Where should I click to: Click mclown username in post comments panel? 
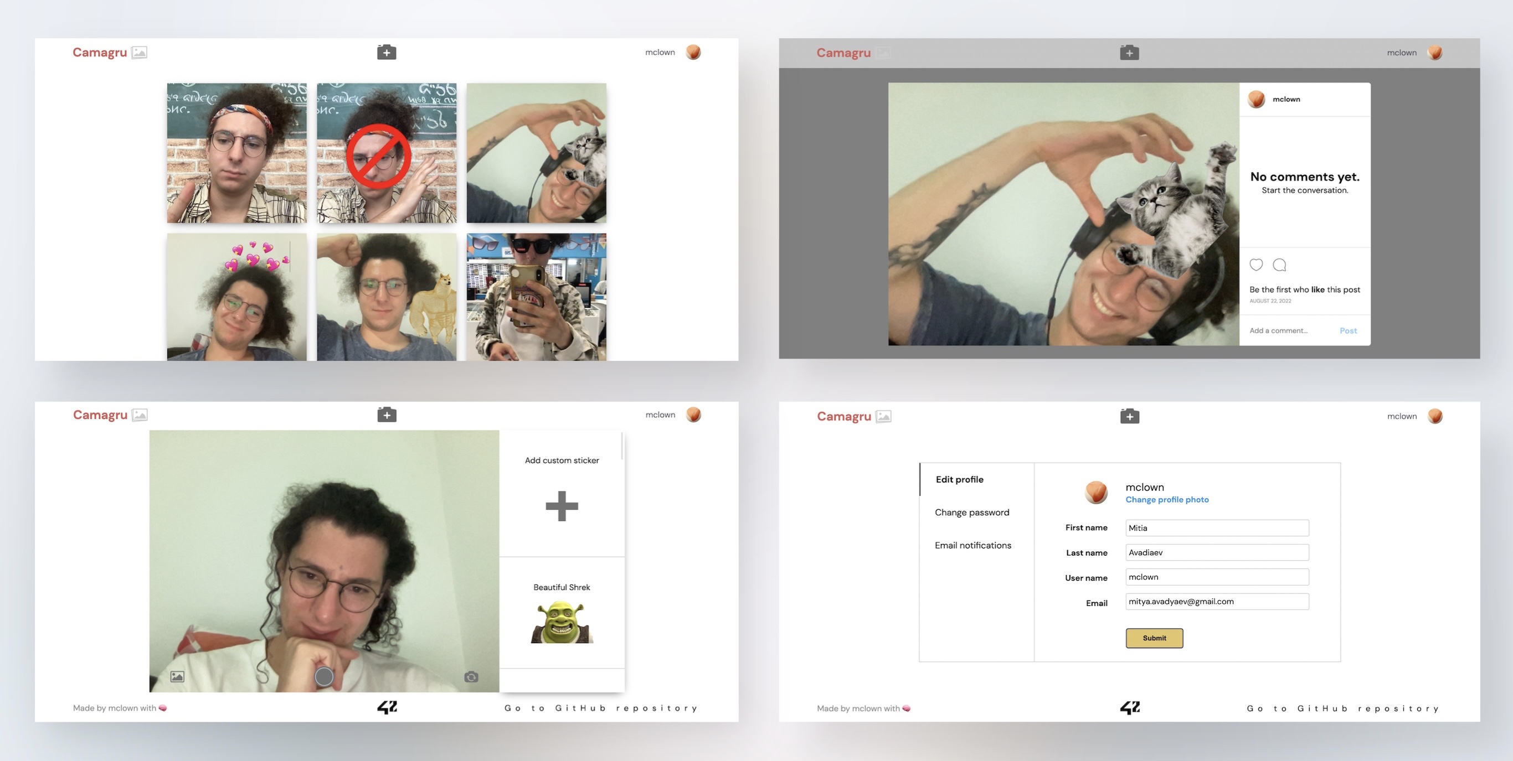coord(1286,99)
